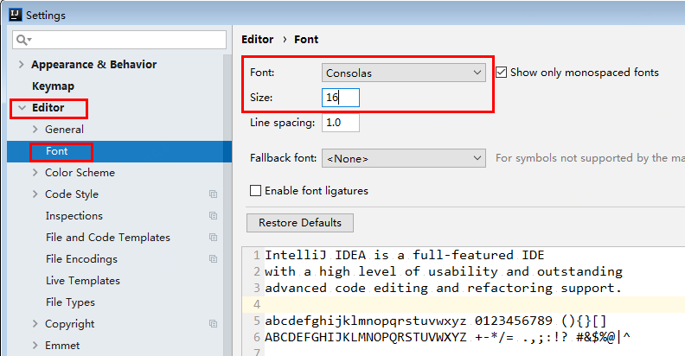Expand Appearance & Behavior section
Screen dimensions: 685x356
(21, 65)
